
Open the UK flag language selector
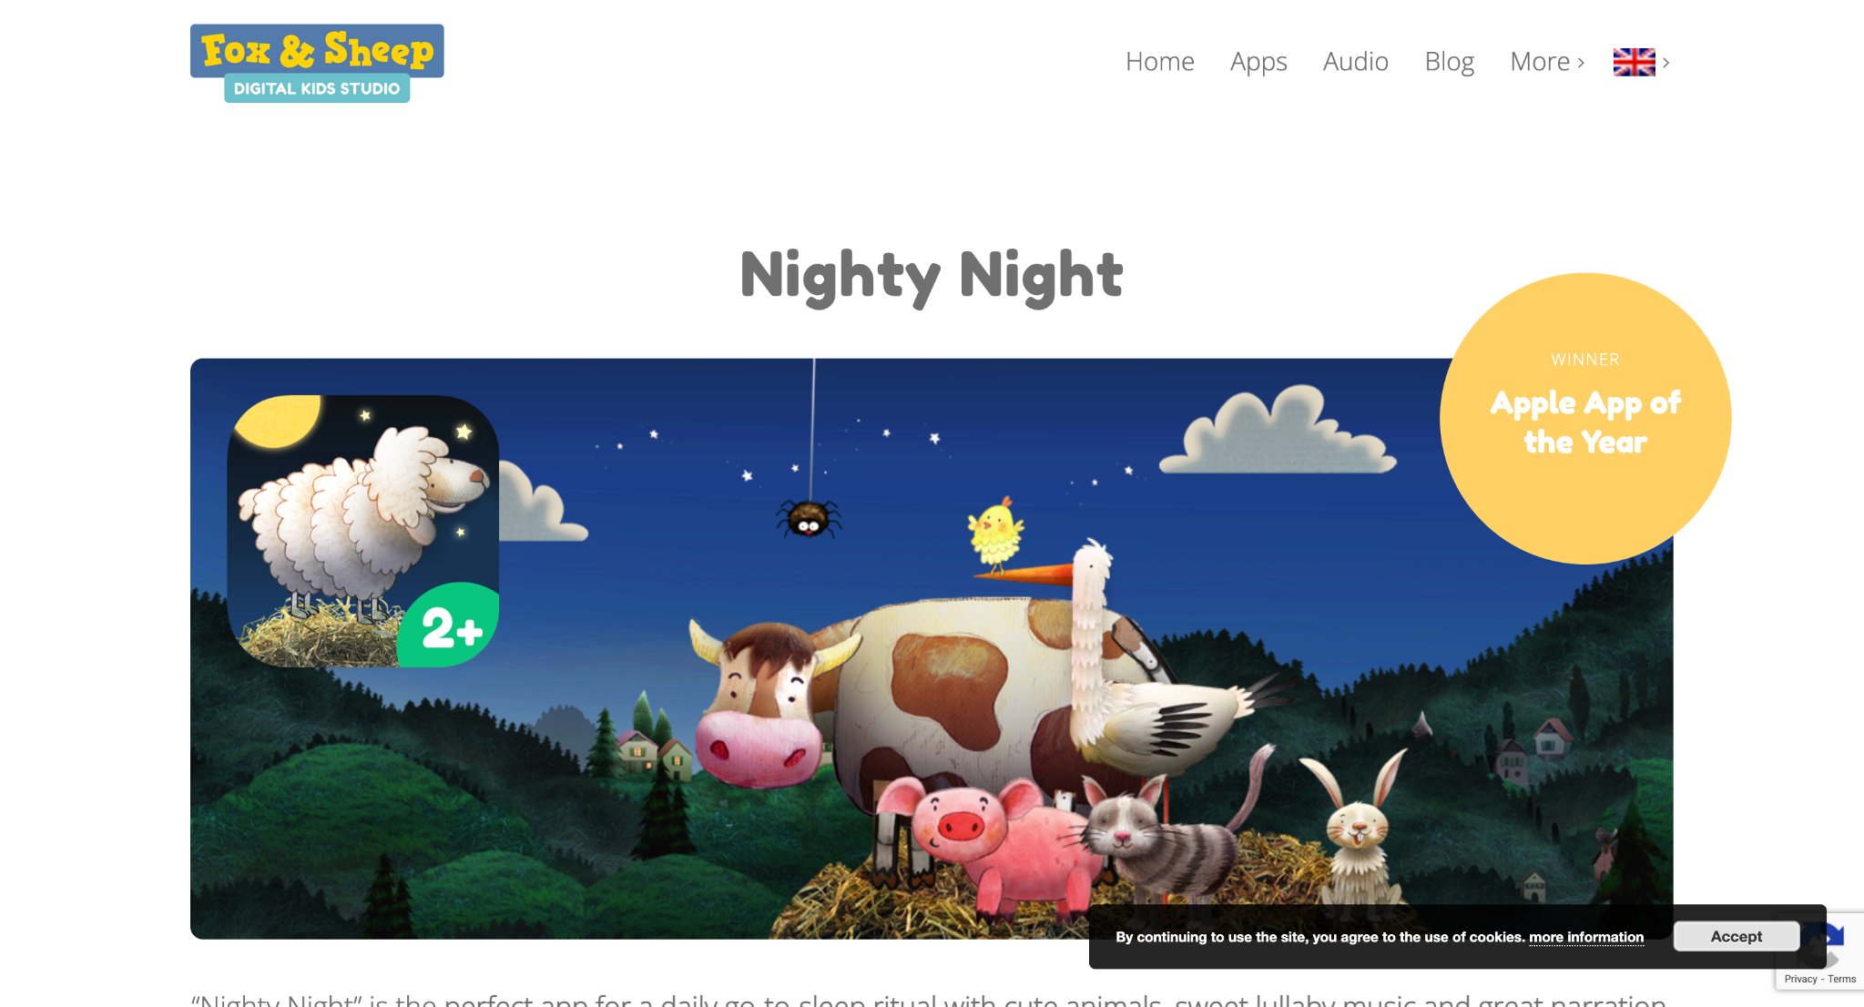1634,62
